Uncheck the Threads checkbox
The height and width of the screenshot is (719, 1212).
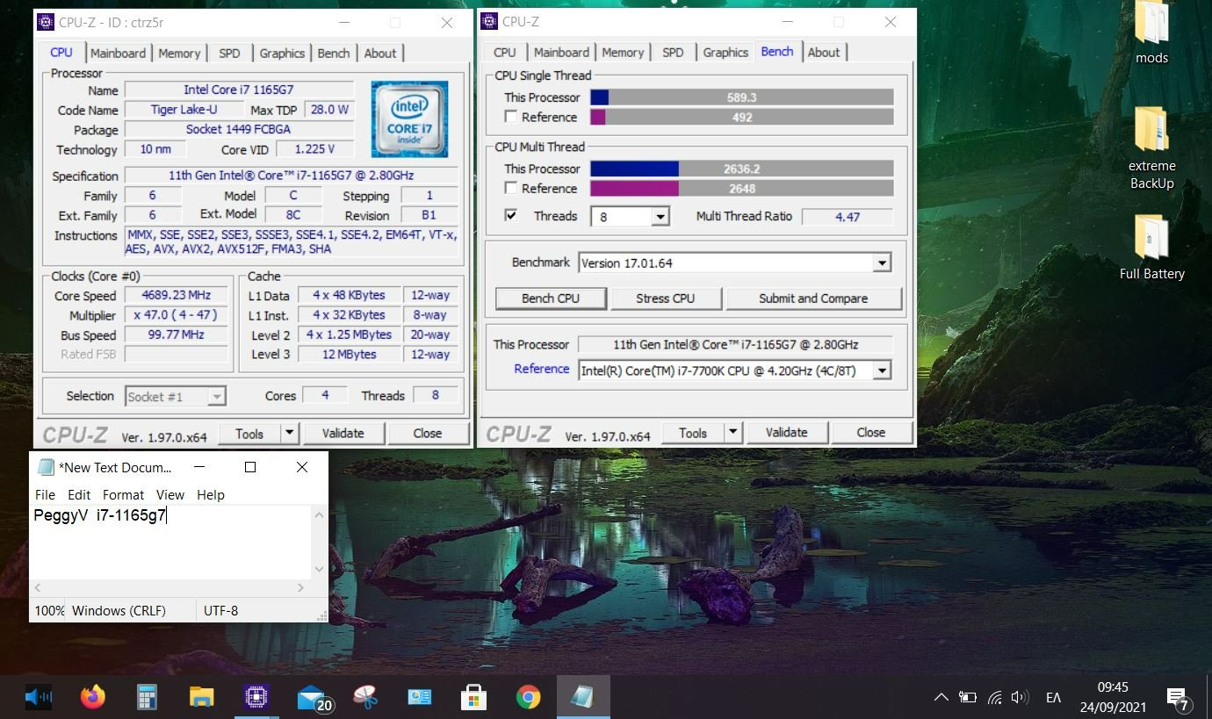click(511, 215)
